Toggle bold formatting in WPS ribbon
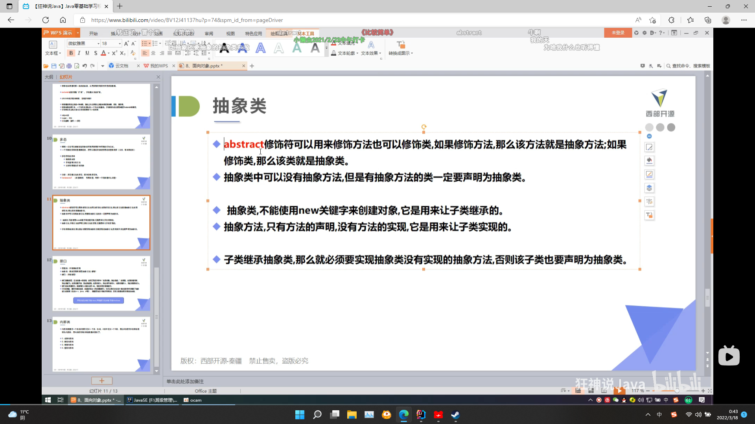This screenshot has width=755, height=424. click(x=71, y=53)
